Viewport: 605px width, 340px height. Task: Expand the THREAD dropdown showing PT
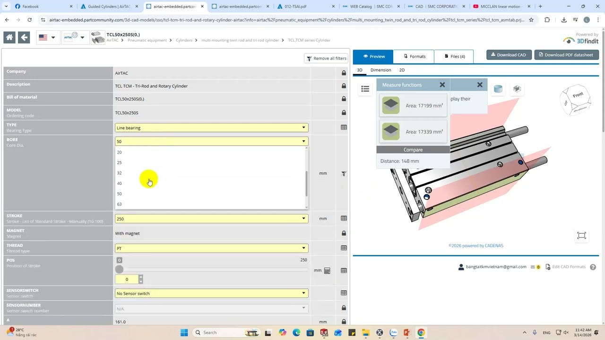click(211, 248)
